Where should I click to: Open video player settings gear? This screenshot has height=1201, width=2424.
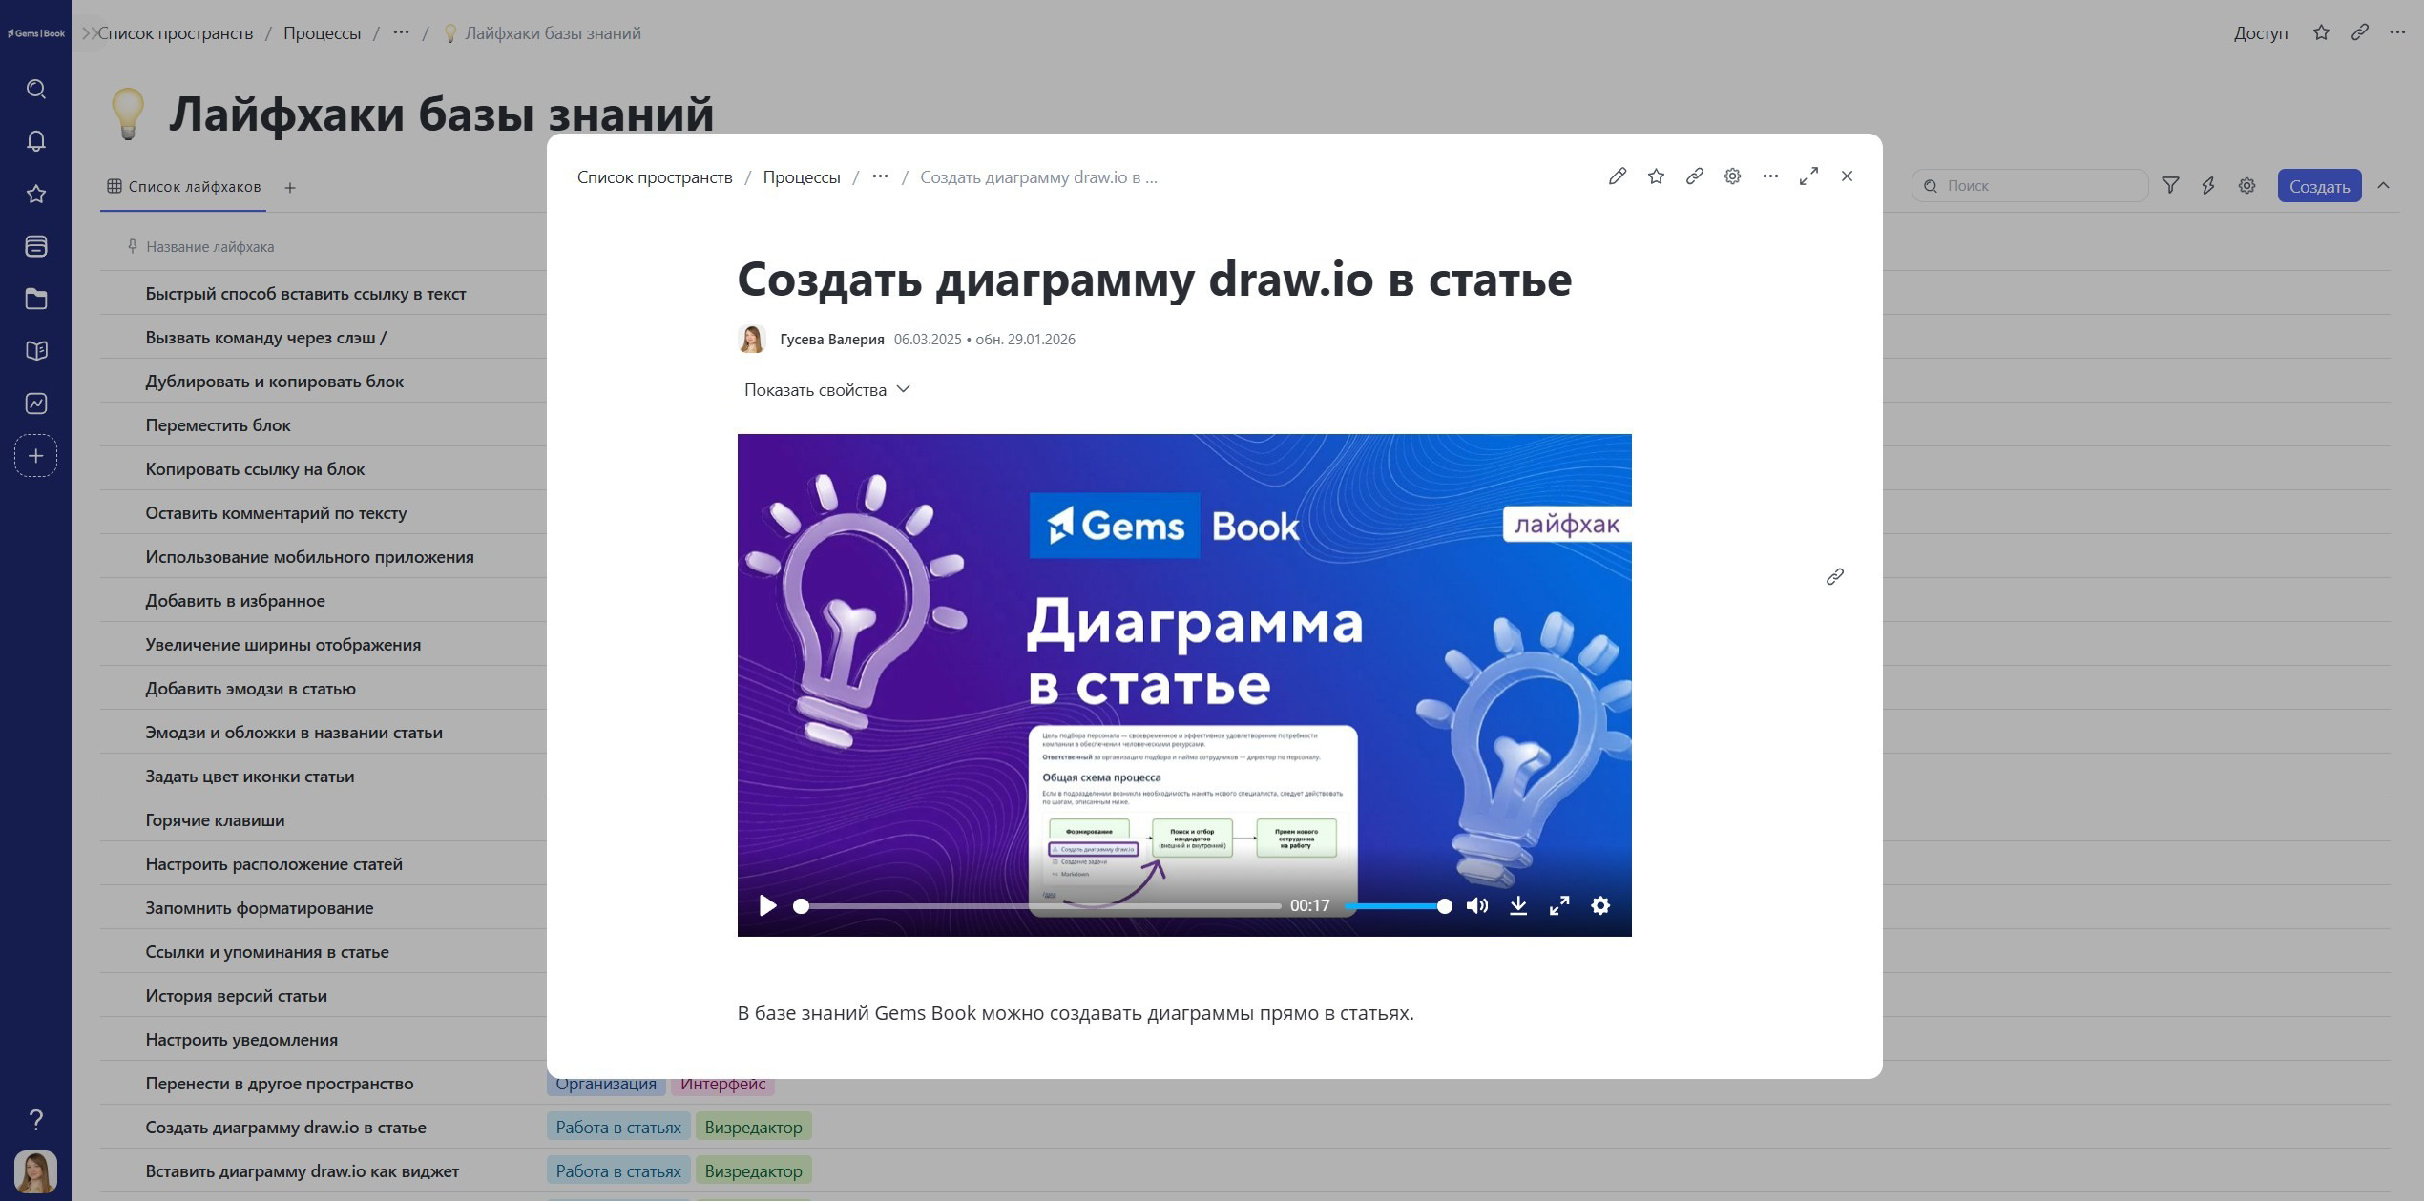tap(1600, 905)
